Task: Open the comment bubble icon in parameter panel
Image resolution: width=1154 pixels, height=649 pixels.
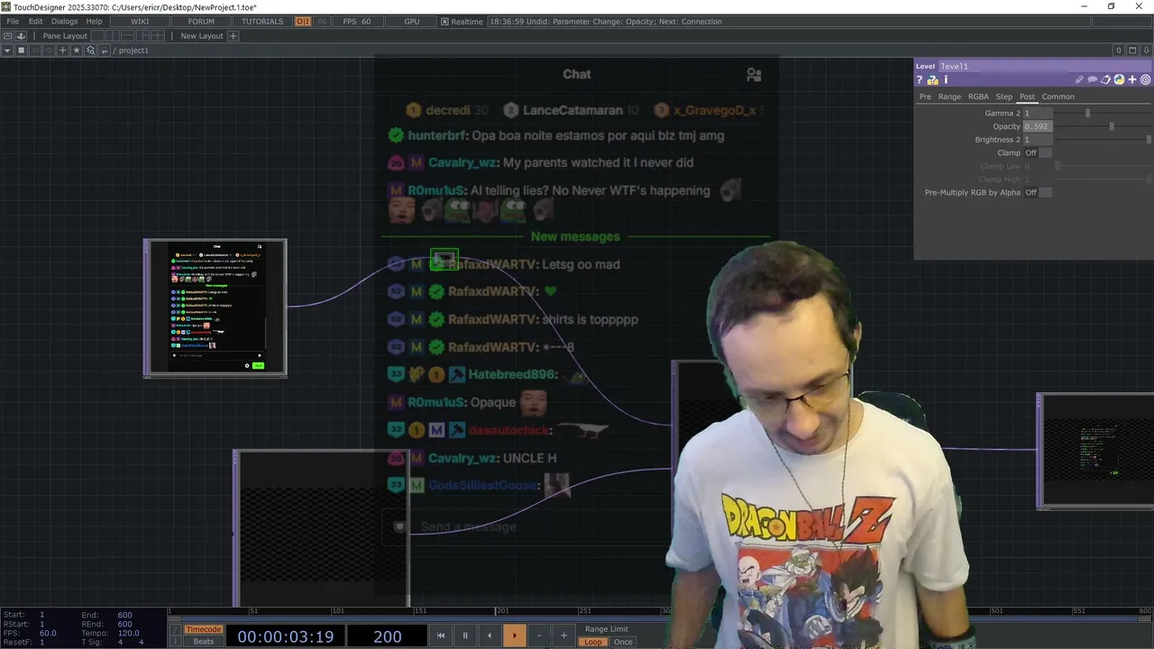Action: 1093,80
